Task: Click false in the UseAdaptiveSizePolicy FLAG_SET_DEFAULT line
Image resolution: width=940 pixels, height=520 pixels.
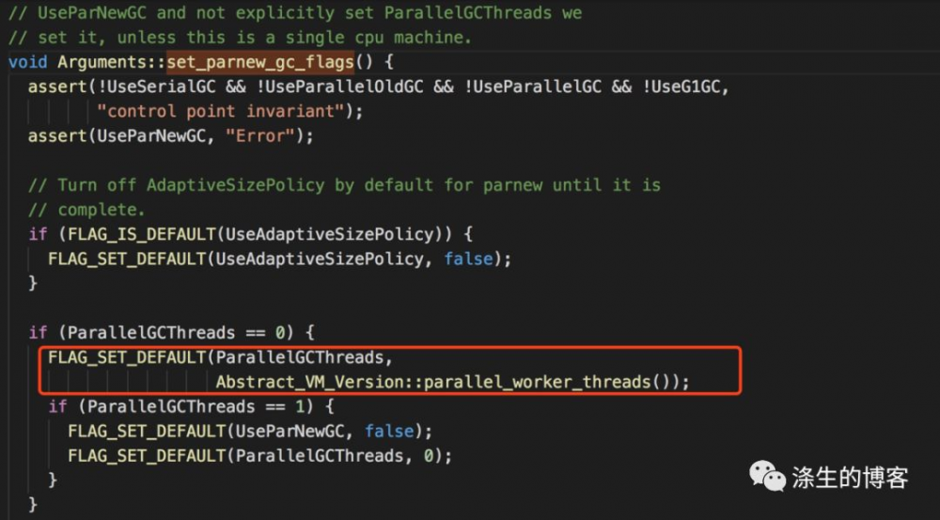Action: pyautogui.click(x=469, y=260)
